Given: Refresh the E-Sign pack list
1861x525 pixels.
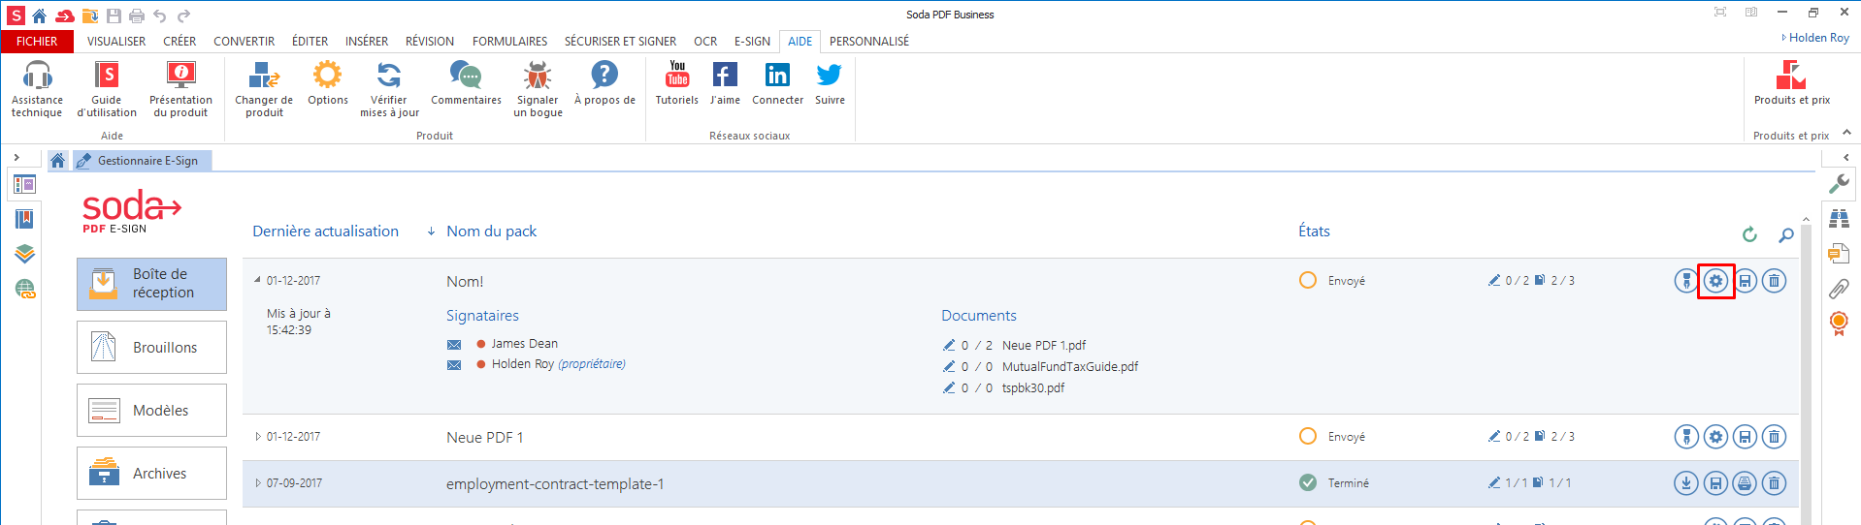Looking at the screenshot, I should pos(1749,234).
